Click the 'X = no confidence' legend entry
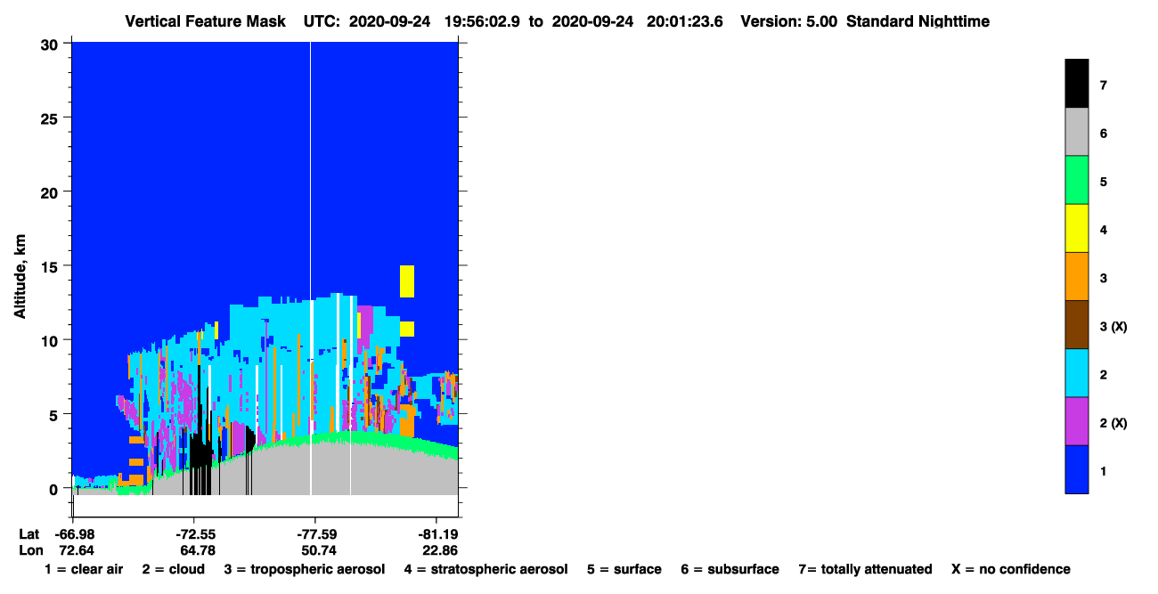 (x=1011, y=569)
